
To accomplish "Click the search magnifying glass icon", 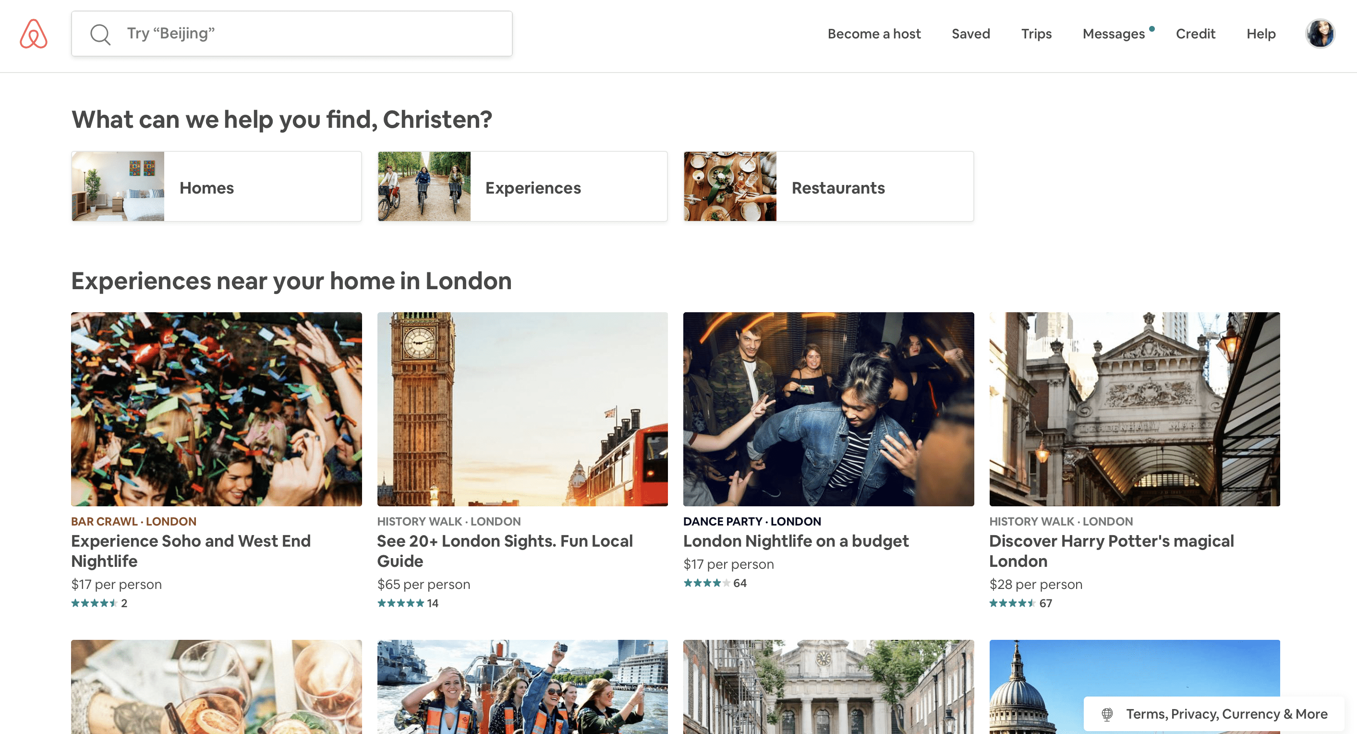I will [100, 34].
